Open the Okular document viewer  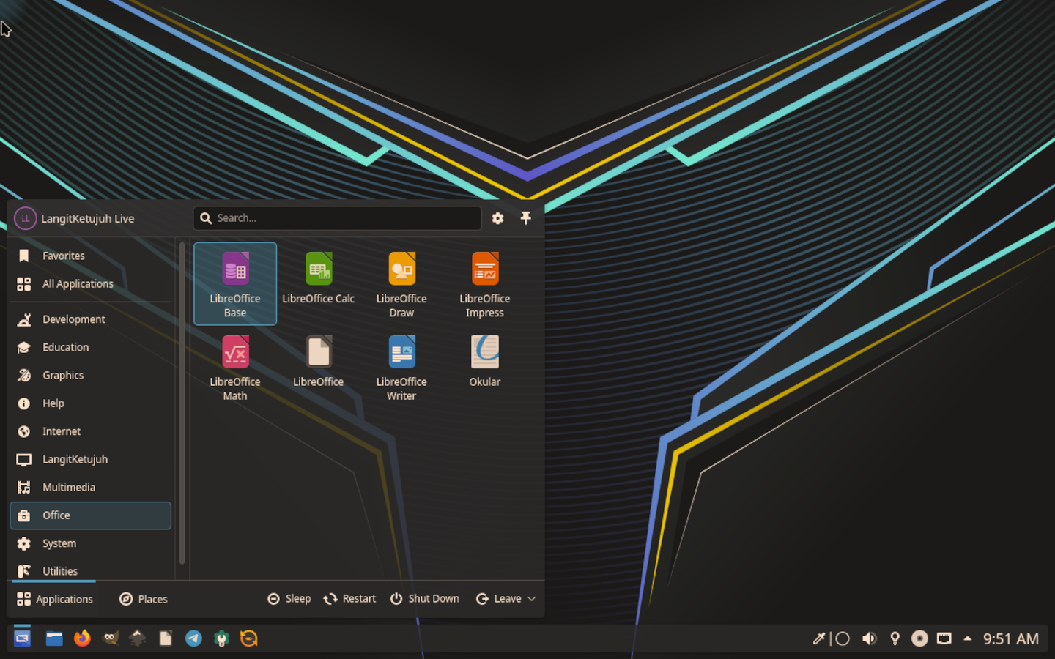click(484, 359)
